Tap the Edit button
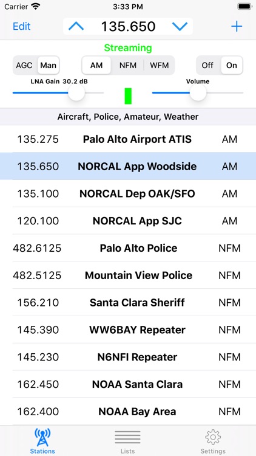The width and height of the screenshot is (256, 456). tap(22, 27)
